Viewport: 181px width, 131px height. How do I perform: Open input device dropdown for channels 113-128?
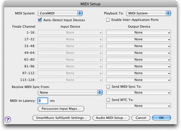tap(70, 80)
